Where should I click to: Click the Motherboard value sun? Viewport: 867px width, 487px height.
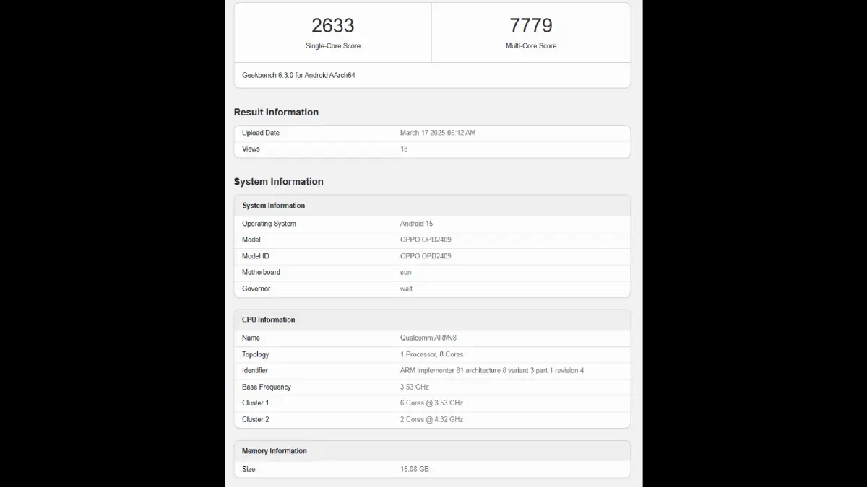coord(405,273)
